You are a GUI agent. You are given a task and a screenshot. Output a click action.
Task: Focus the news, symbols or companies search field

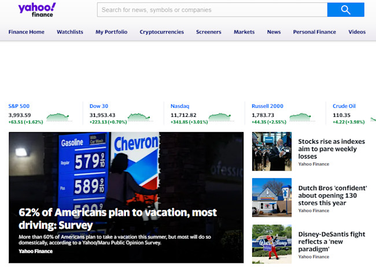212,10
